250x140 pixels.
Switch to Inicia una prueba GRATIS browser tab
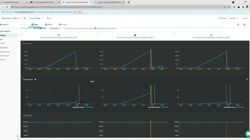click(x=109, y=2)
